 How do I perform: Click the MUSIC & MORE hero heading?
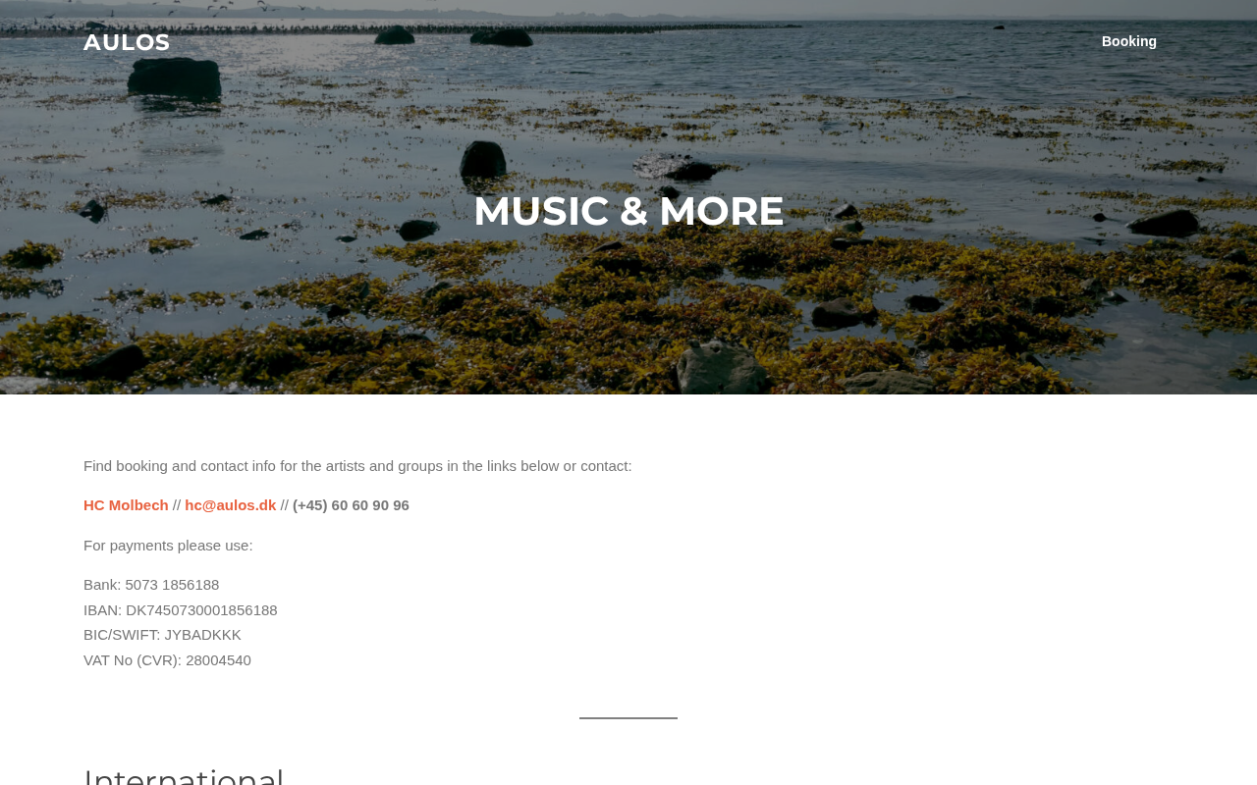pos(628,211)
